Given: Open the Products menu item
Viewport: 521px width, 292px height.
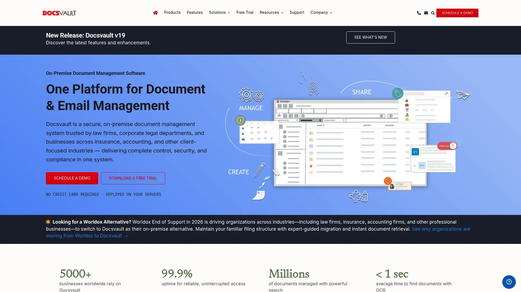Looking at the screenshot, I should [x=172, y=13].
